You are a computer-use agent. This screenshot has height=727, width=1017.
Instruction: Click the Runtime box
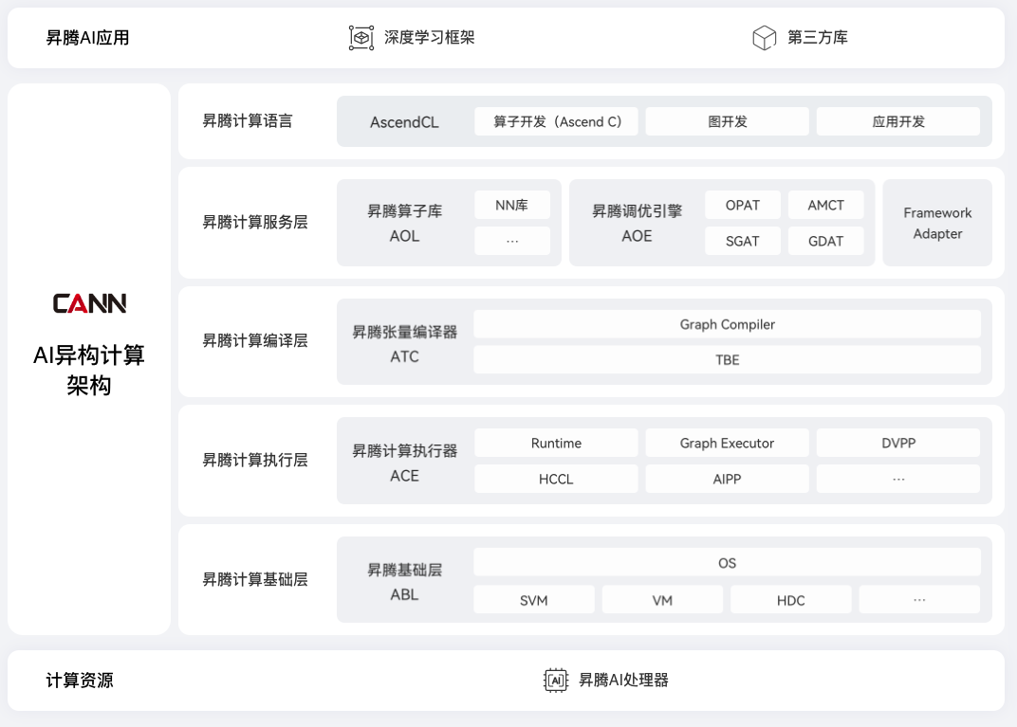tap(556, 443)
